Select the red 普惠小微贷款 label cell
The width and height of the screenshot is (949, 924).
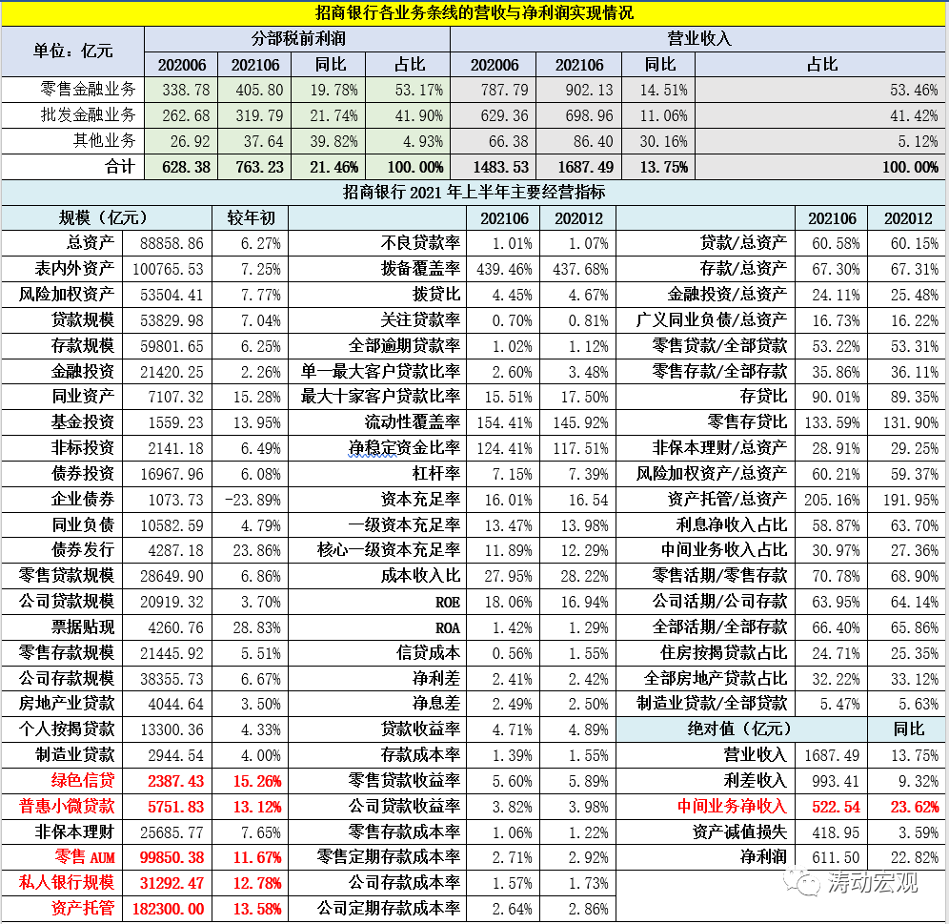(67, 806)
